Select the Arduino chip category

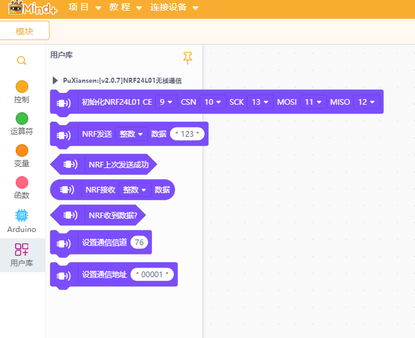click(22, 221)
